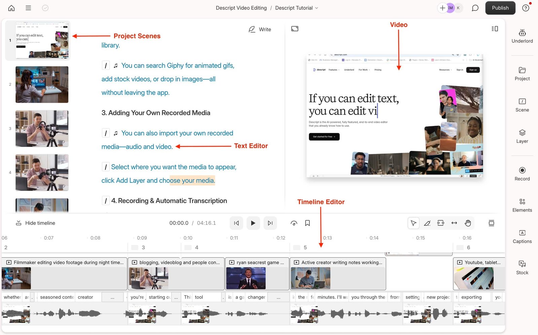
Task: Click the current timecode 00:00.0
Action: [x=179, y=223]
